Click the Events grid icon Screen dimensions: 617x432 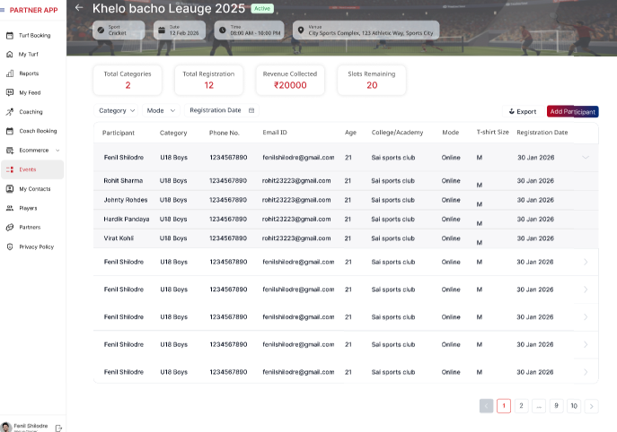10,169
